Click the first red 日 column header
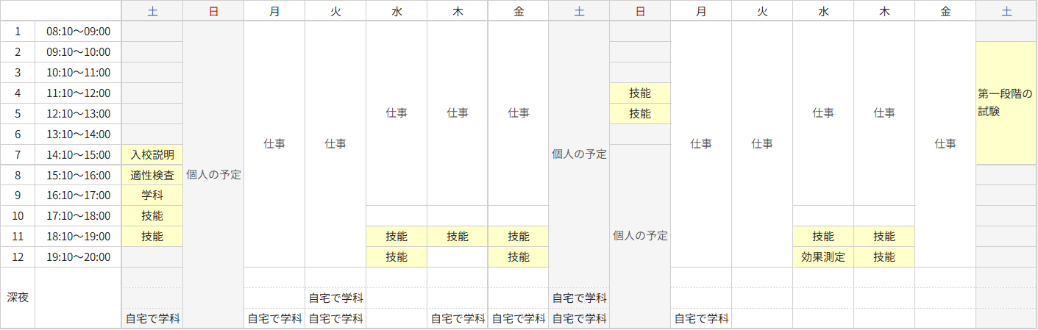 coord(213,11)
